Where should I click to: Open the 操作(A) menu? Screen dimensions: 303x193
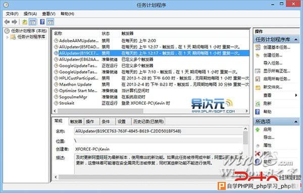30,14
